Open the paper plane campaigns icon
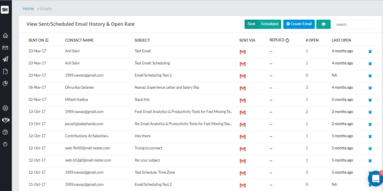This screenshot has height=191, width=383. tap(5, 59)
